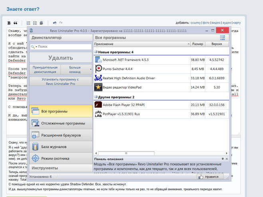The image size is (263, 197).
Task: Click the видео link in editor
Action: [x=216, y=23]
